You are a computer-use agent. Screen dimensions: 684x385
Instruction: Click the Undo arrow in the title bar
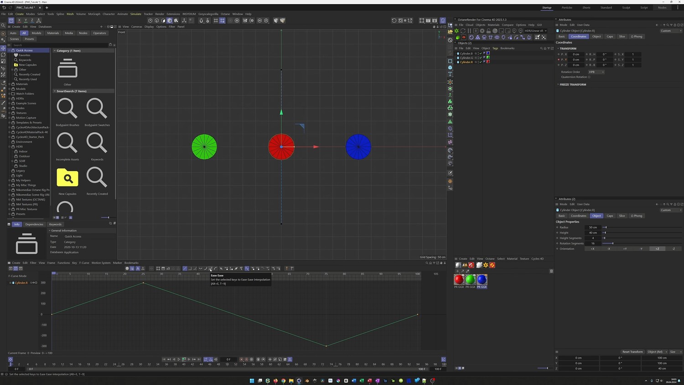click(x=4, y=7)
